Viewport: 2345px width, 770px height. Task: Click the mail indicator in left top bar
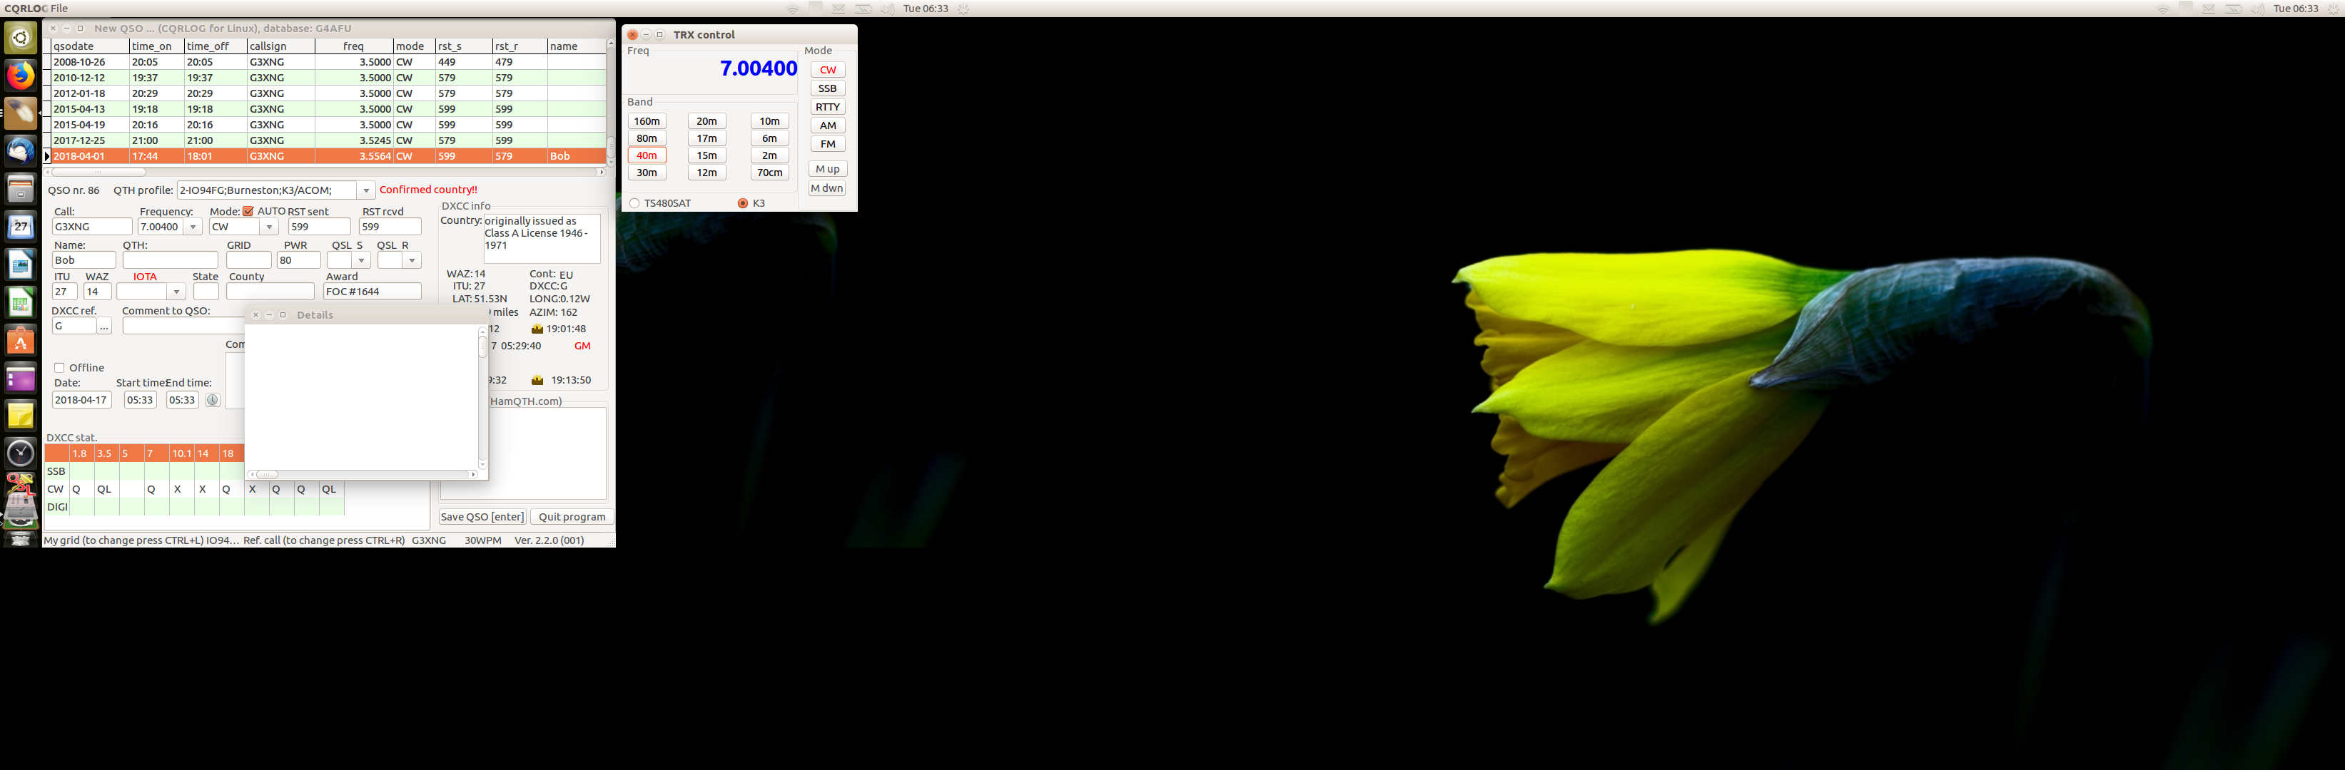[x=839, y=8]
